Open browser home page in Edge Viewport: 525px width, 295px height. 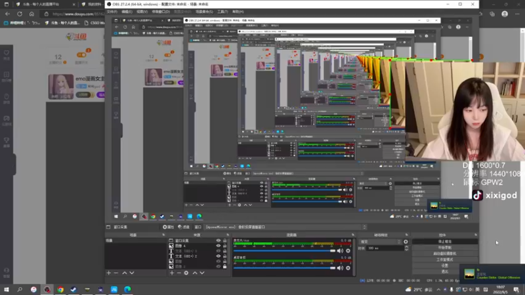[x=31, y=14]
